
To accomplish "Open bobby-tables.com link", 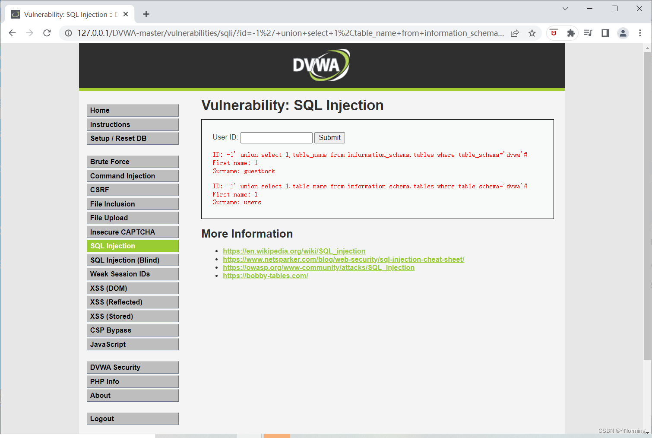I will tap(266, 276).
